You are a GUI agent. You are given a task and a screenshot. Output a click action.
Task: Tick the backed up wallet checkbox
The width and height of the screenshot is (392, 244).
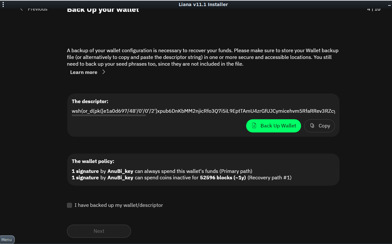pos(69,205)
